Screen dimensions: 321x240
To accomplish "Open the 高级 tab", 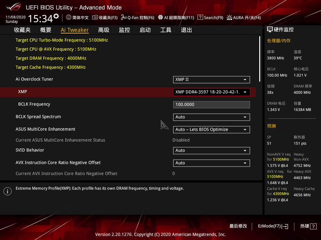I will click(x=104, y=30).
